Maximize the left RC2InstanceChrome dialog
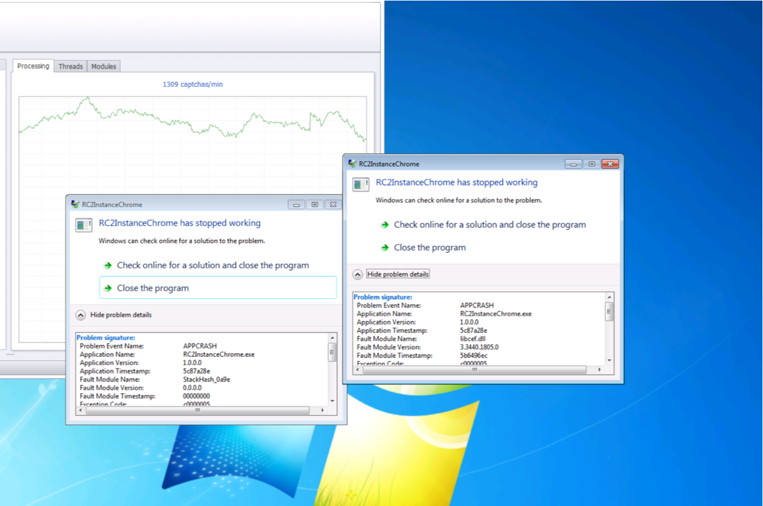The height and width of the screenshot is (506, 763). click(x=315, y=204)
